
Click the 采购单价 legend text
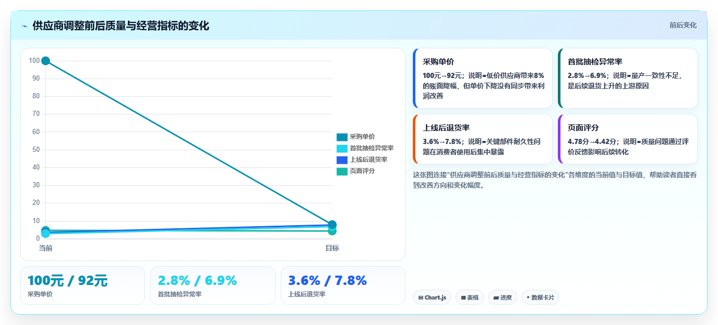coord(362,137)
